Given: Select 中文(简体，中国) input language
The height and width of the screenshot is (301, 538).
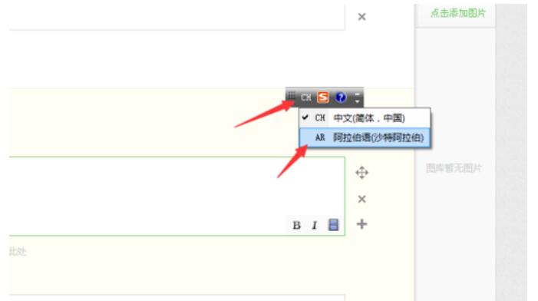Looking at the screenshot, I should 365,118.
